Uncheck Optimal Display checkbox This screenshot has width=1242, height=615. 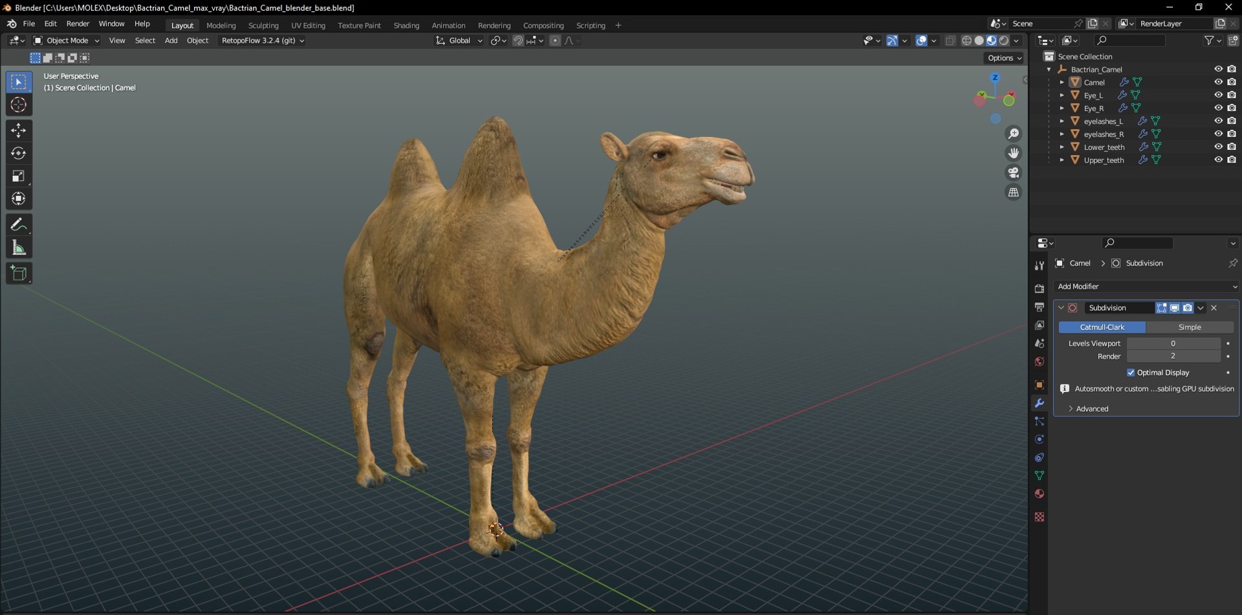coord(1131,372)
